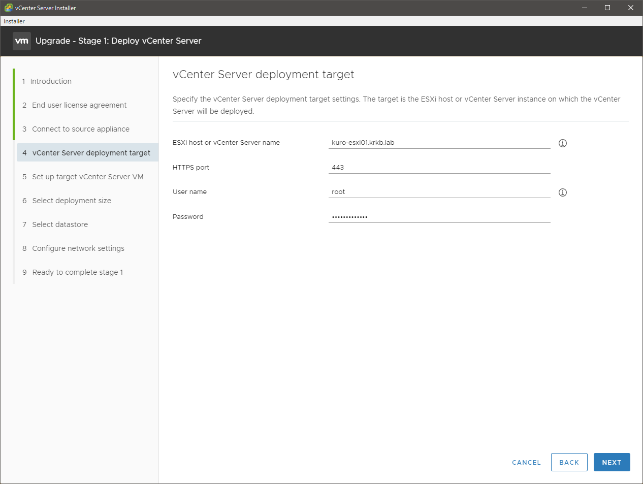
Task: Choose the Configure network settings step
Action: coord(78,248)
